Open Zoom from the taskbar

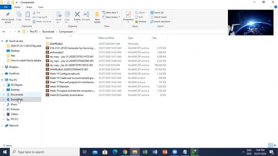pos(175,152)
